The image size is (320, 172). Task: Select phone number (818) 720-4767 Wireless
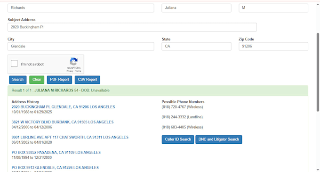182,107
